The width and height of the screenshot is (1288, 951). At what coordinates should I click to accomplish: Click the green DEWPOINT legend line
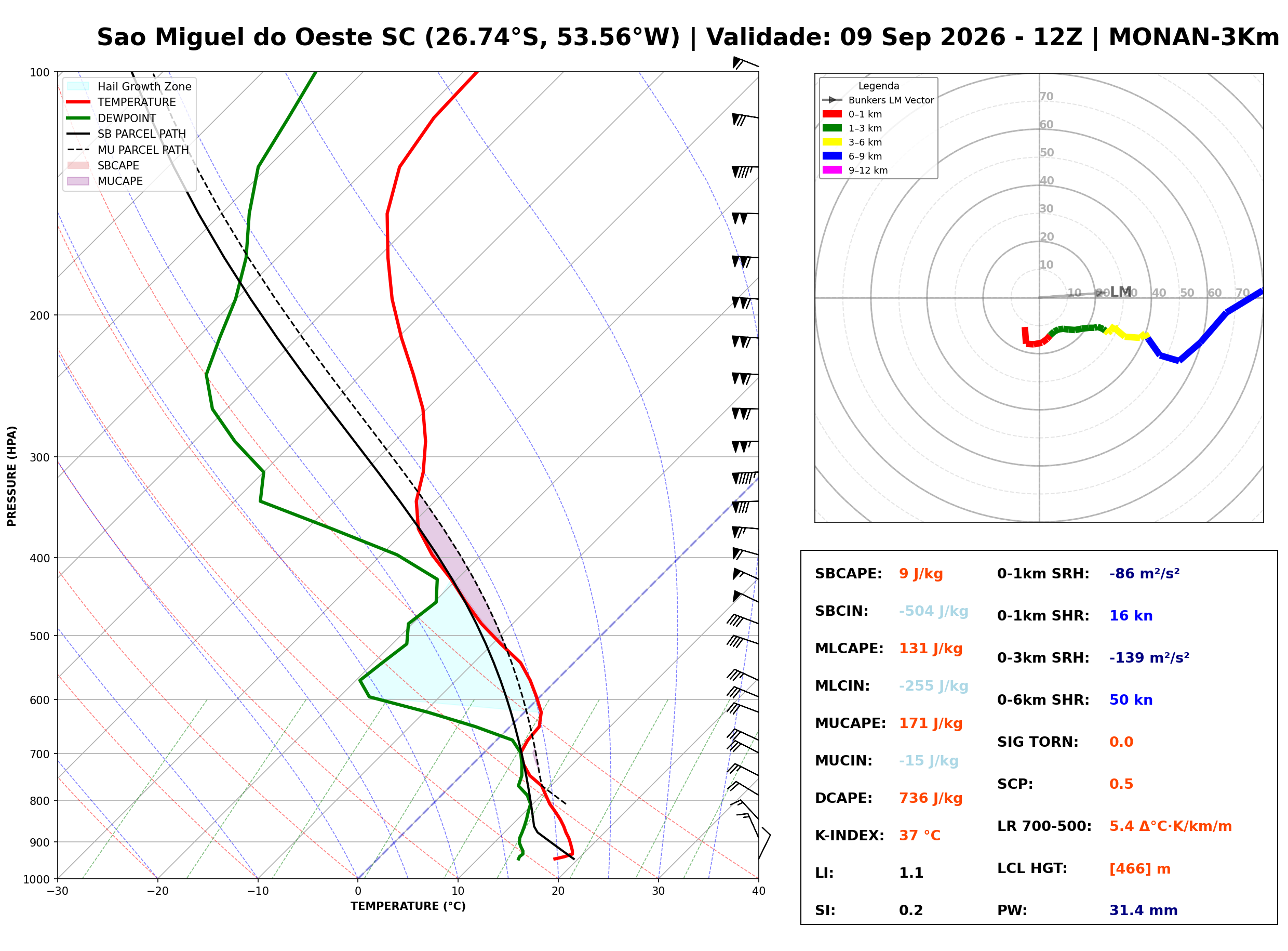pyautogui.click(x=78, y=118)
